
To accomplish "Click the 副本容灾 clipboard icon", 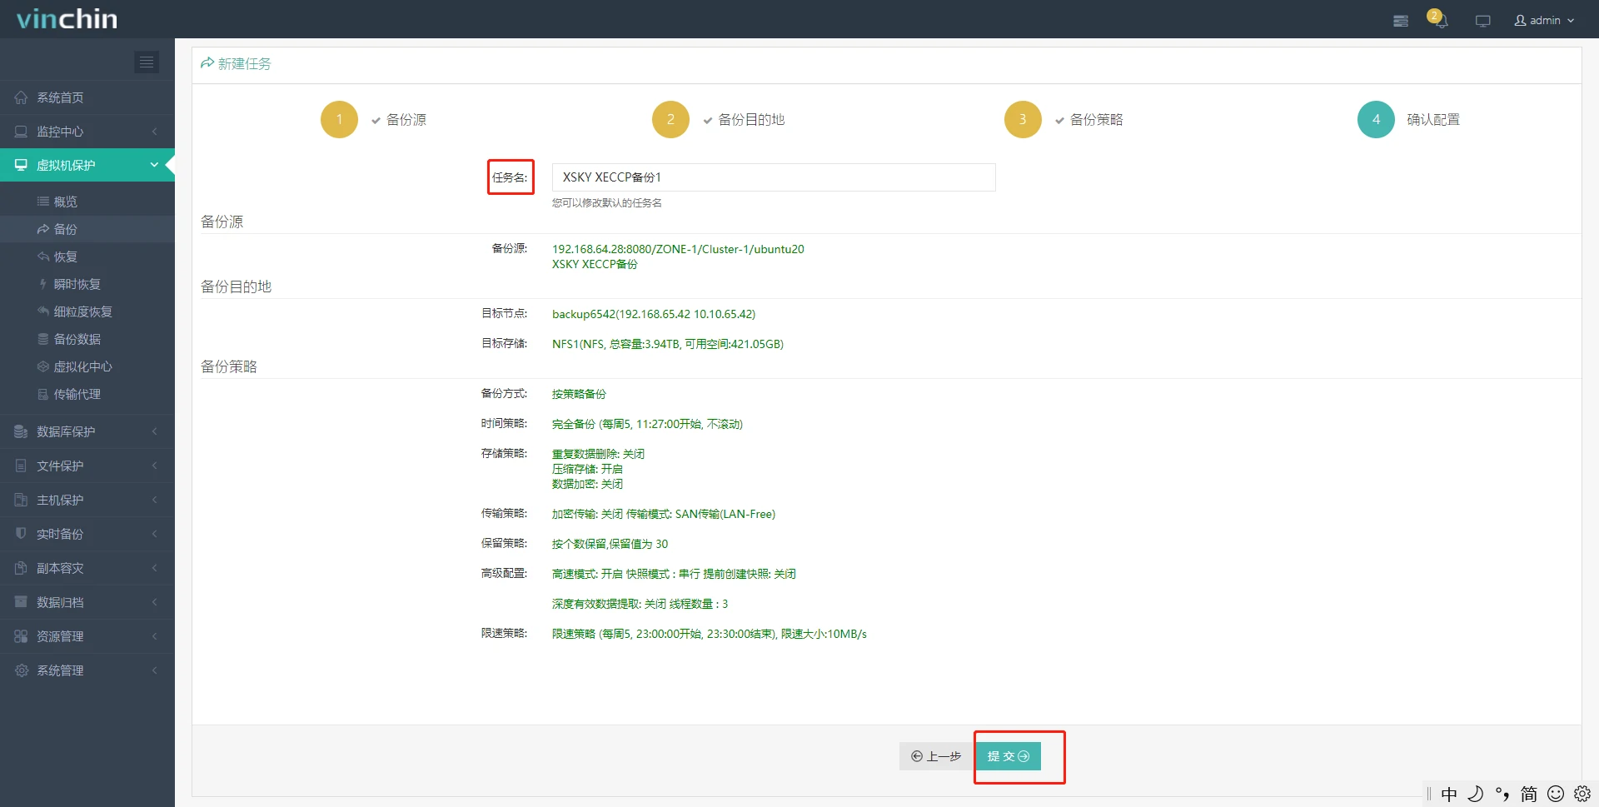I will [x=21, y=568].
